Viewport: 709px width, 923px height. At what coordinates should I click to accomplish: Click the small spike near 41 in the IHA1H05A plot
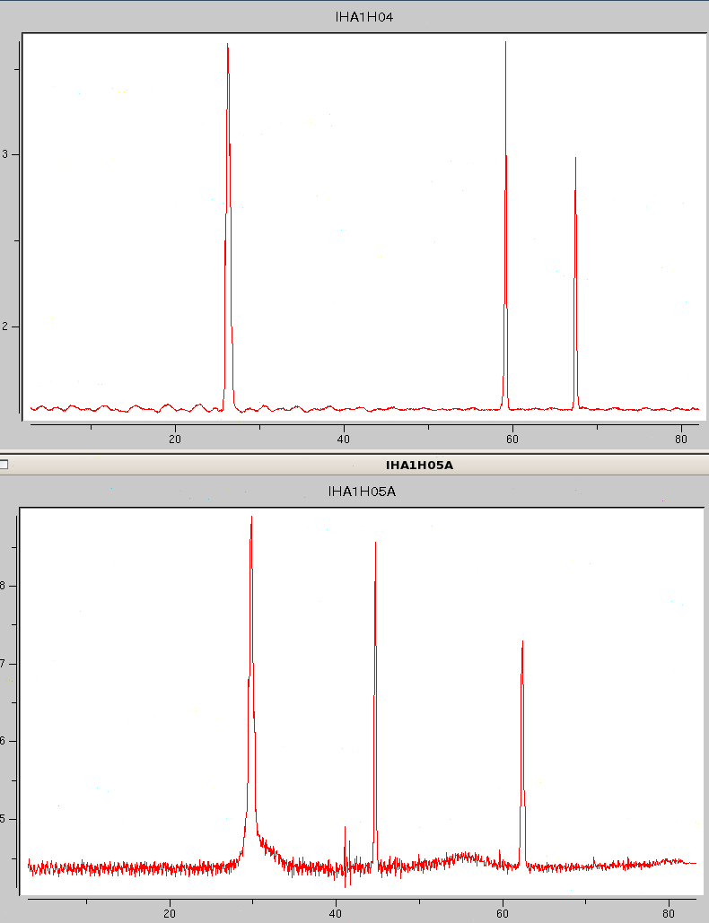tap(346, 857)
